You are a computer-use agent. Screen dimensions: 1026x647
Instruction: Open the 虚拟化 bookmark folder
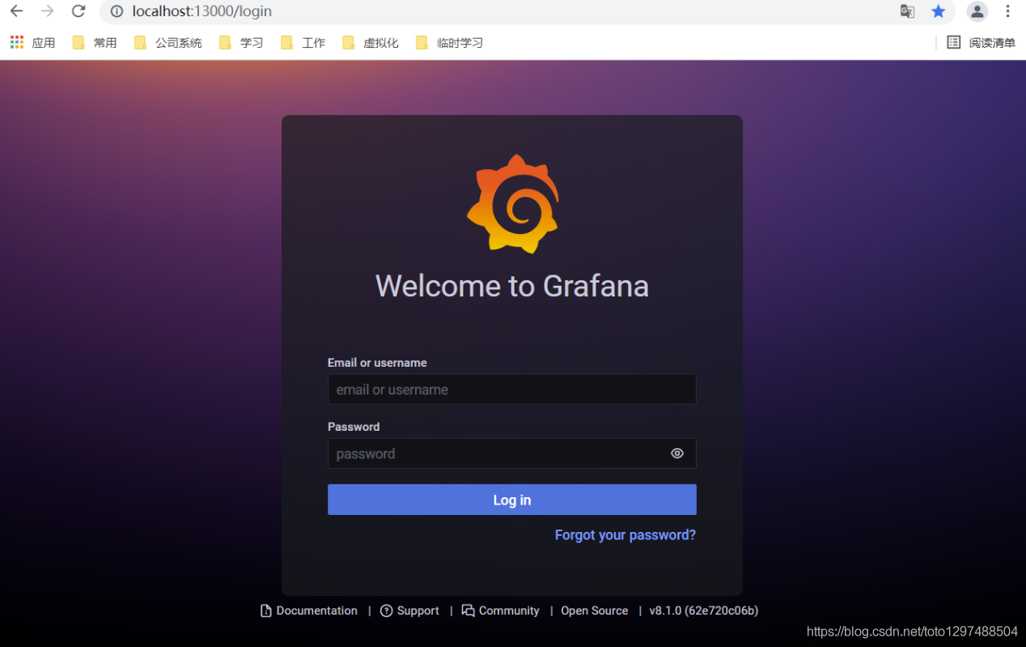(x=371, y=43)
